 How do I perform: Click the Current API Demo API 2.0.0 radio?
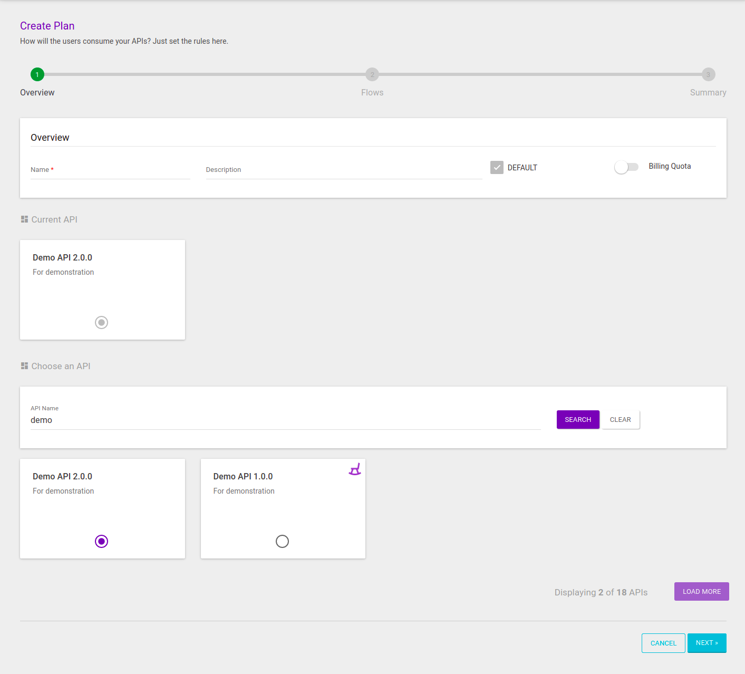(101, 322)
